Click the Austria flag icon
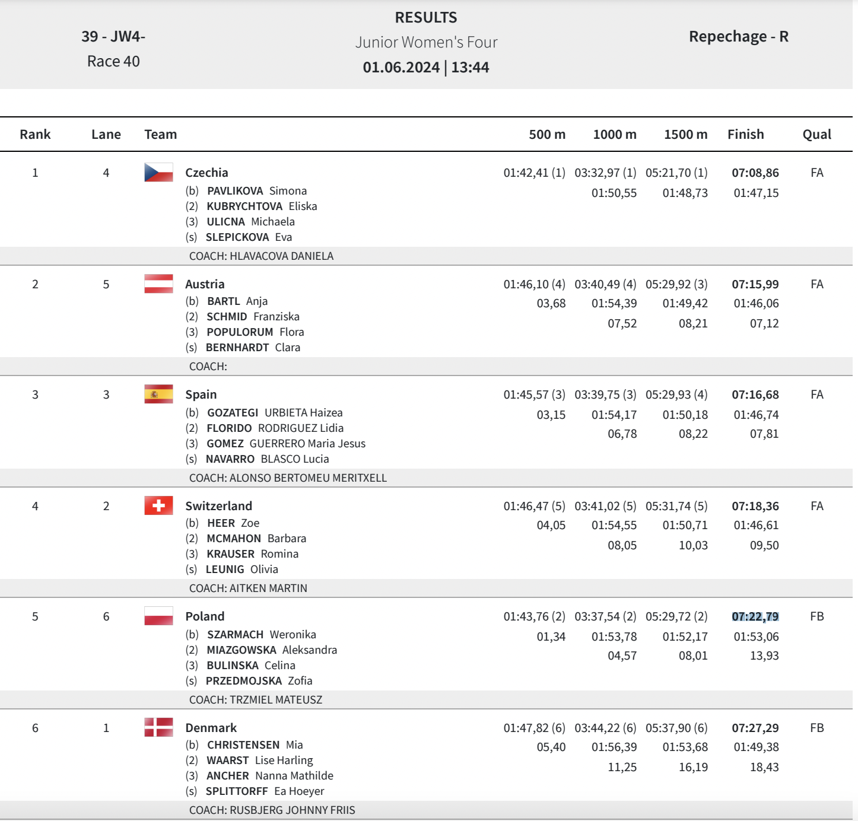This screenshot has height=821, width=858. tap(158, 284)
